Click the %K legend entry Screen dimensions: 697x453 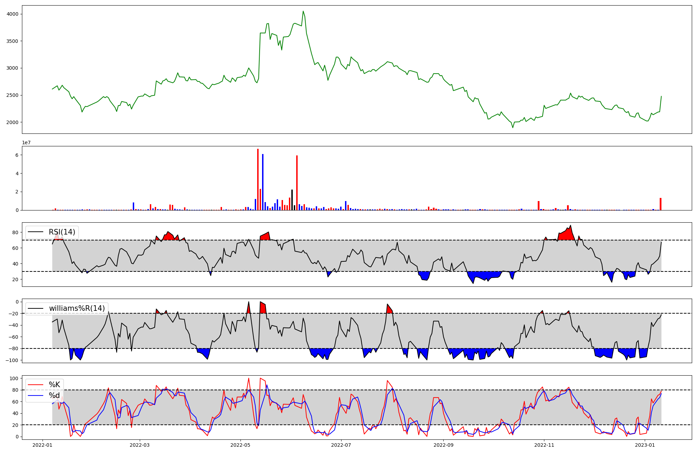pos(54,385)
